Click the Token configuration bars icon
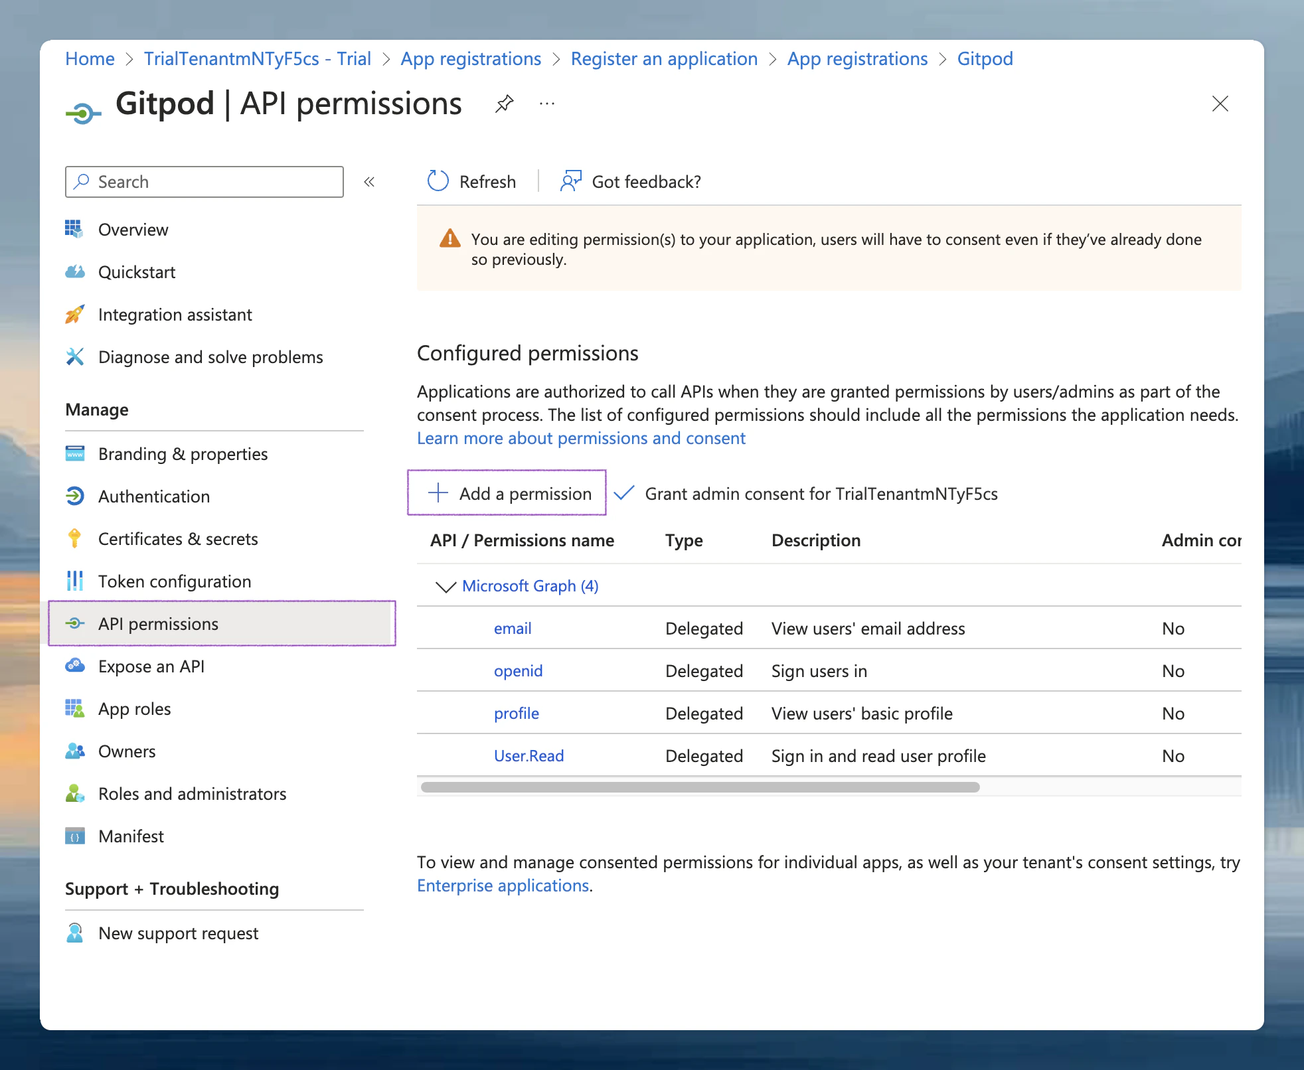This screenshot has height=1070, width=1304. [x=75, y=581]
